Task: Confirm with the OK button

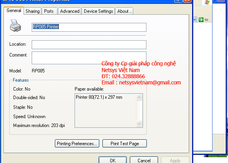Action: pos(113,160)
